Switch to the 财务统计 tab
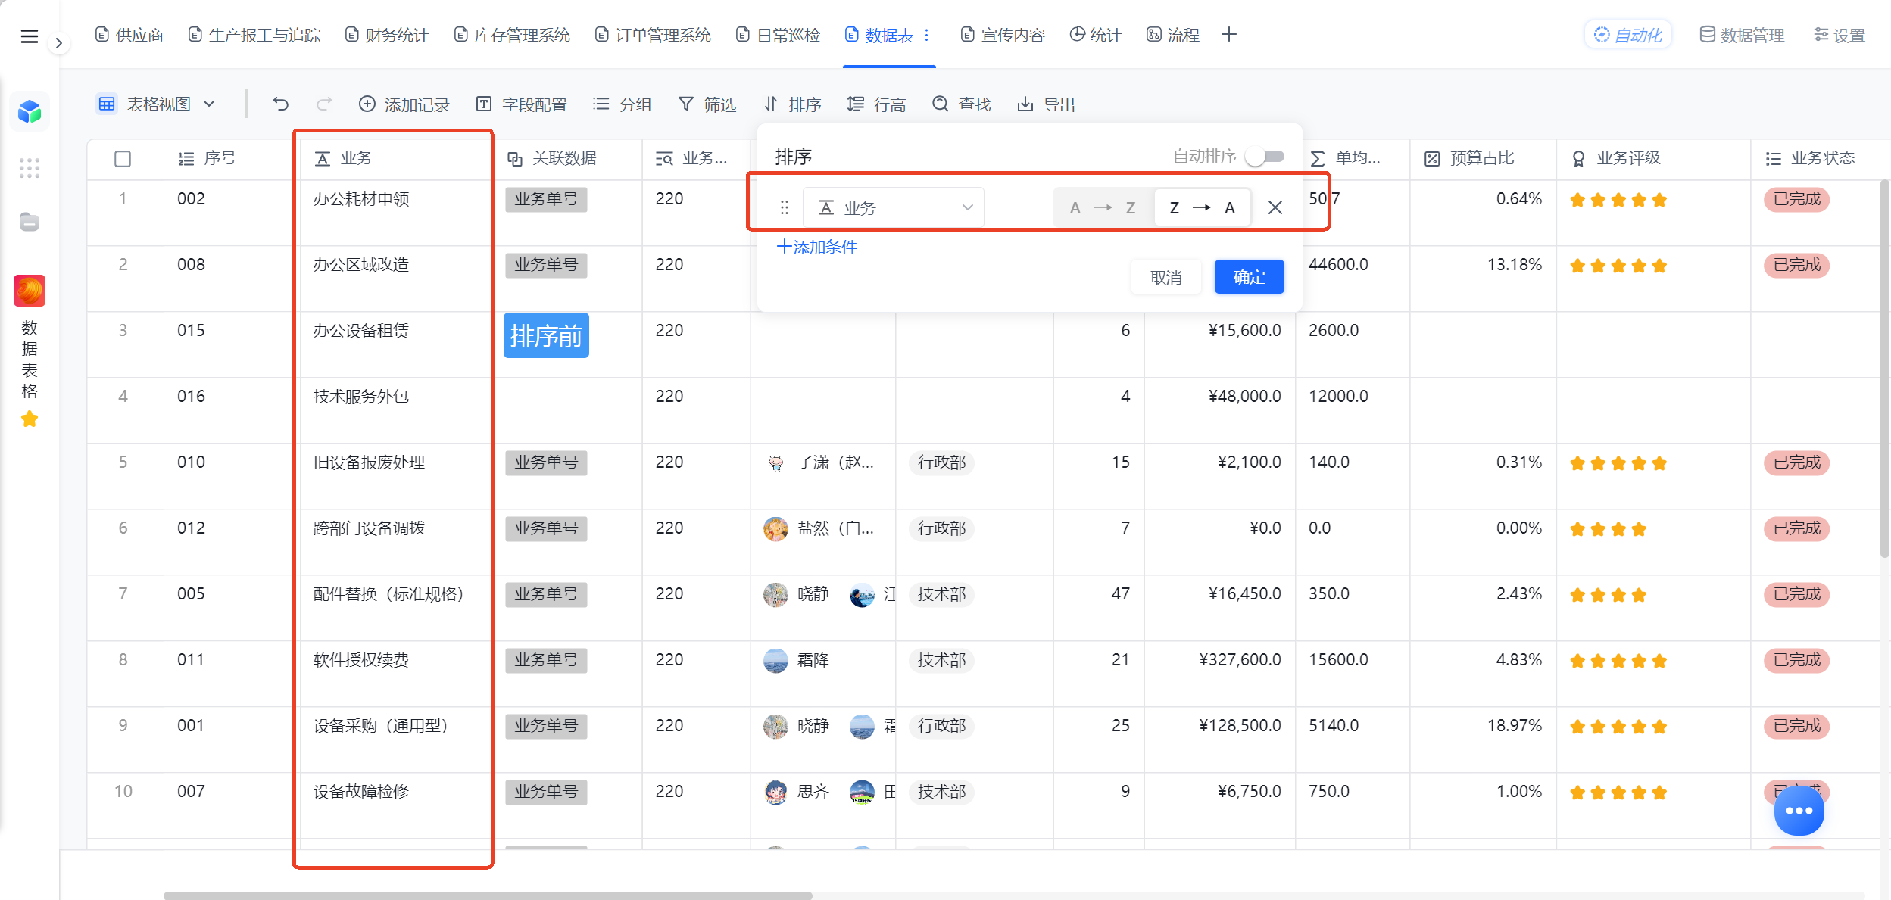The image size is (1891, 900). click(x=387, y=35)
